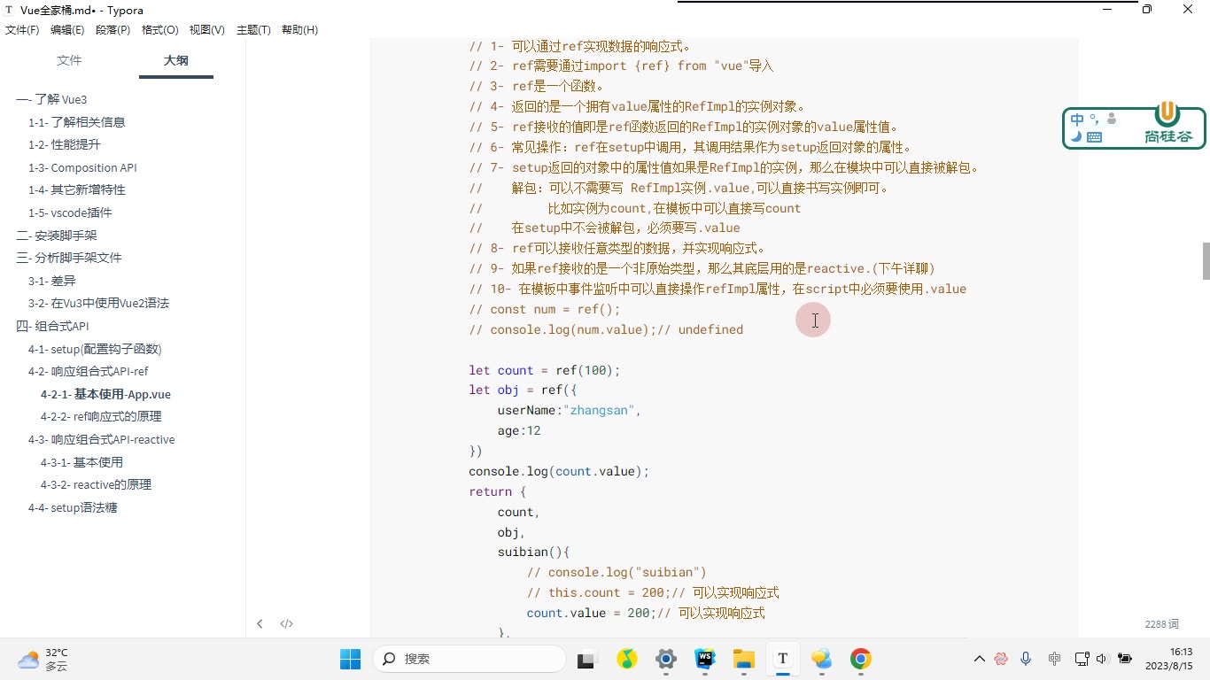Open the Windows Start button

coord(350,659)
